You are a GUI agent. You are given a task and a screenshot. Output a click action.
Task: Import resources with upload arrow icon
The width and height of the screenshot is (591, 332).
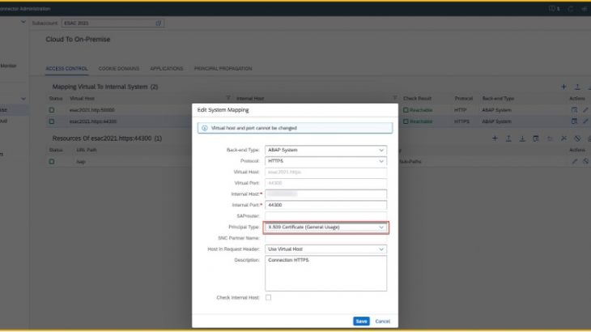click(x=508, y=138)
